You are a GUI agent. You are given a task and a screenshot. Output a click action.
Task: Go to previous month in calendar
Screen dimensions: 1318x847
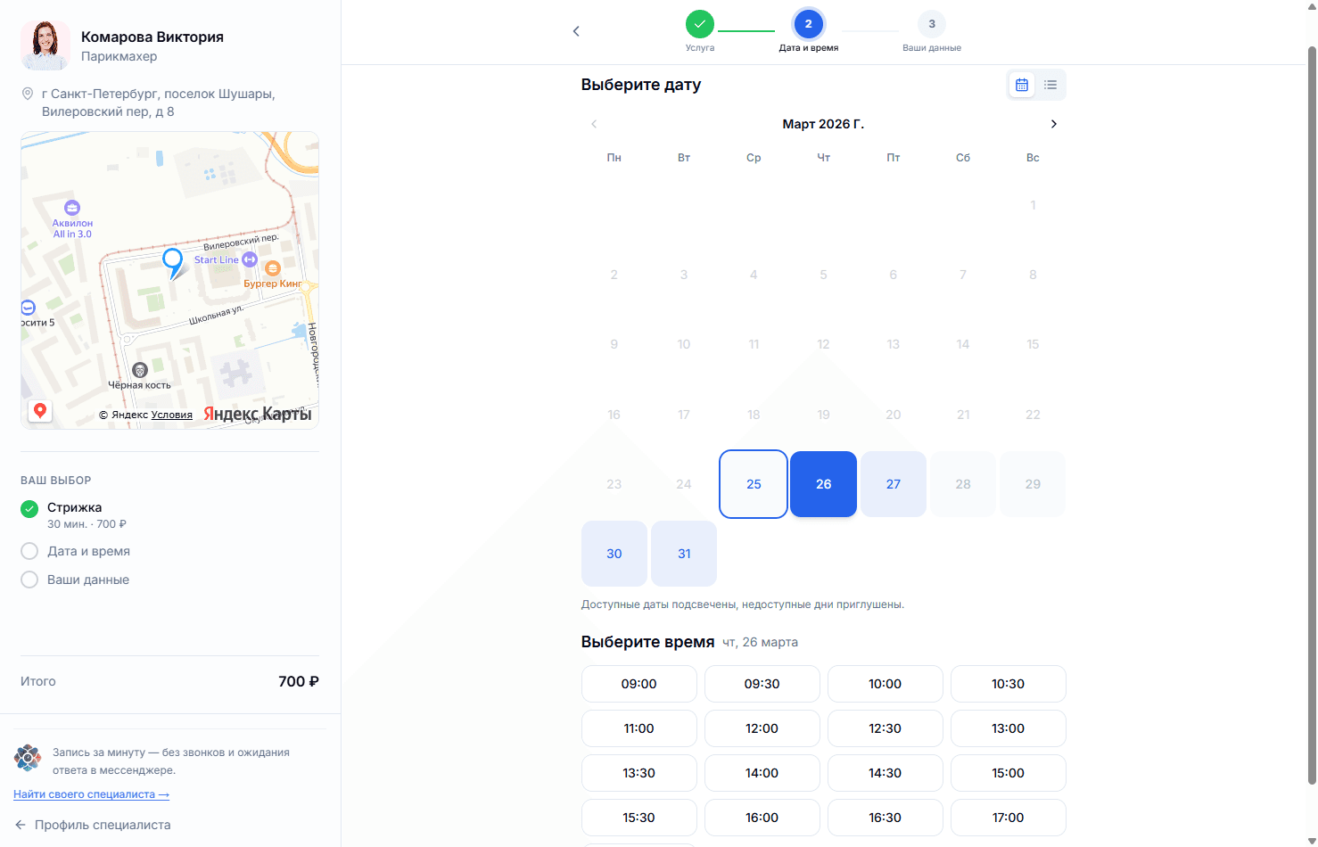click(594, 124)
